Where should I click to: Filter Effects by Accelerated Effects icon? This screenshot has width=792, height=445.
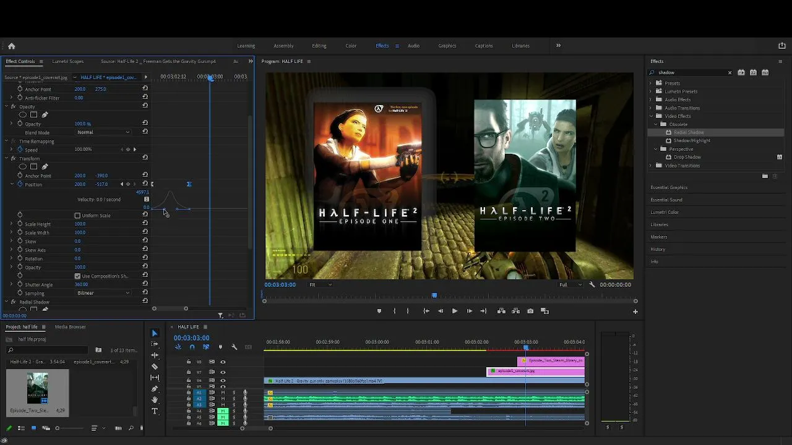(741, 72)
